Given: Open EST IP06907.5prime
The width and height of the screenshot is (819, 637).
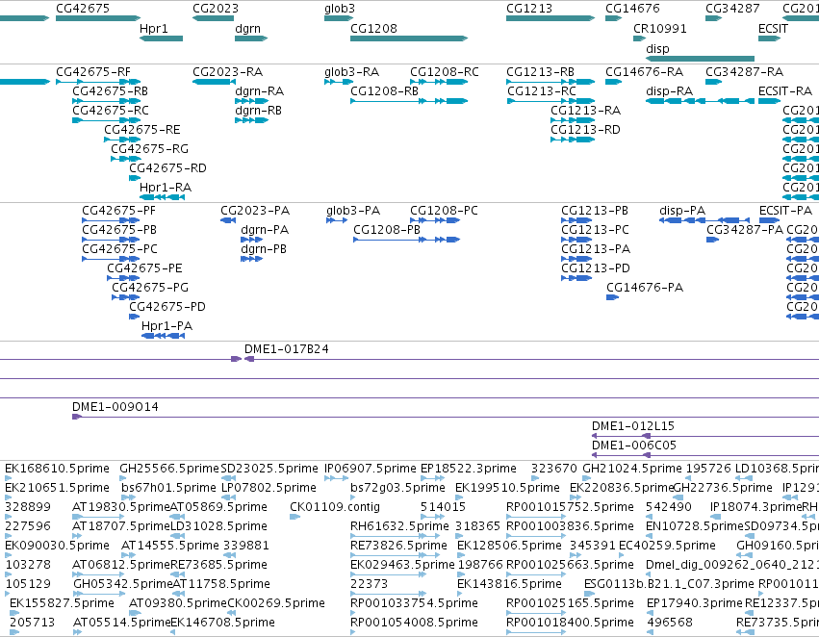Looking at the screenshot, I should tap(371, 469).
